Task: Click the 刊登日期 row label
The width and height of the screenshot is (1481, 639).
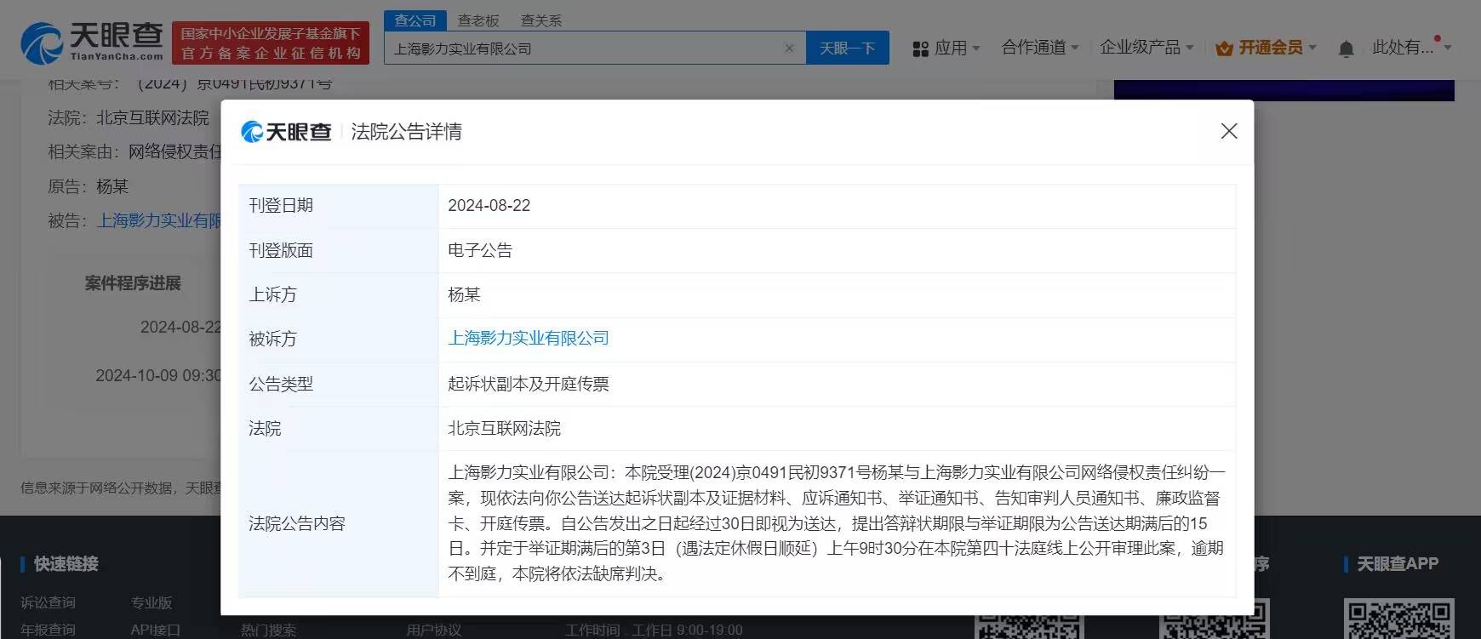Action: pyautogui.click(x=281, y=206)
